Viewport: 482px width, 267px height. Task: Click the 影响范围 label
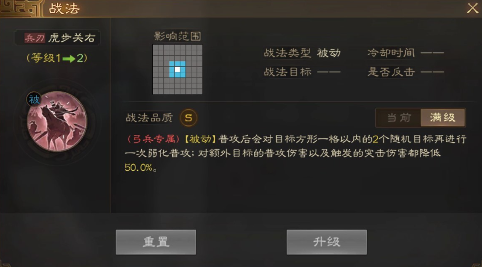(x=177, y=36)
